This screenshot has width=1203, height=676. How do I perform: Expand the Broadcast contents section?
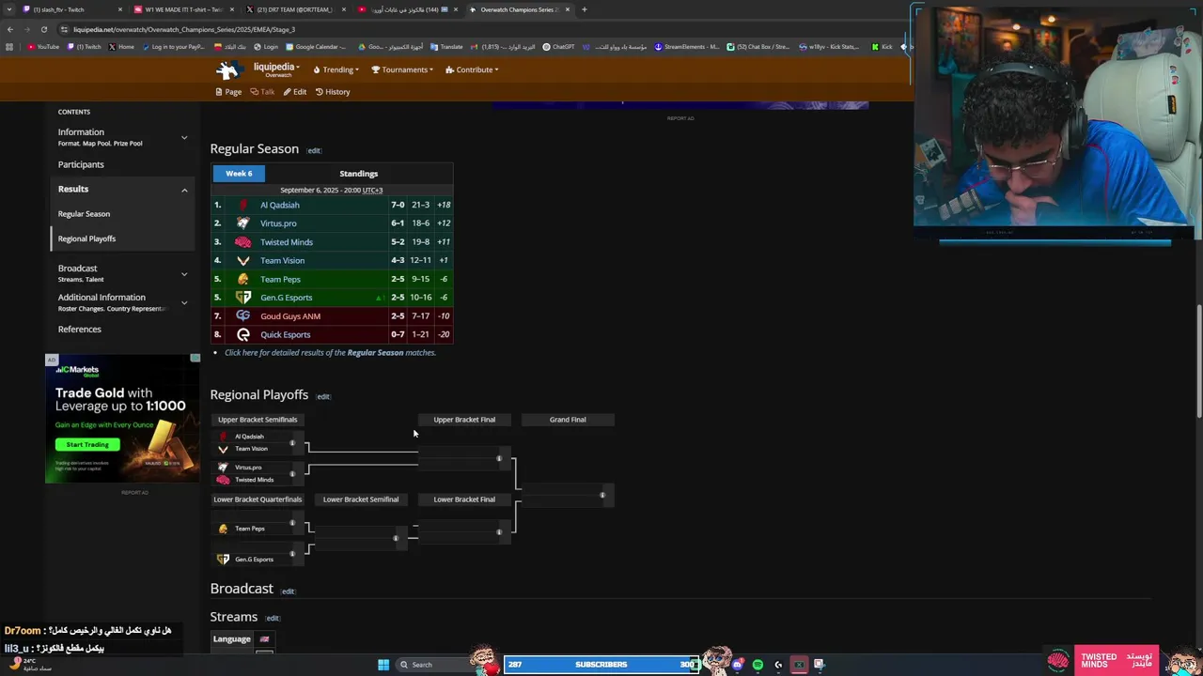pos(184,273)
